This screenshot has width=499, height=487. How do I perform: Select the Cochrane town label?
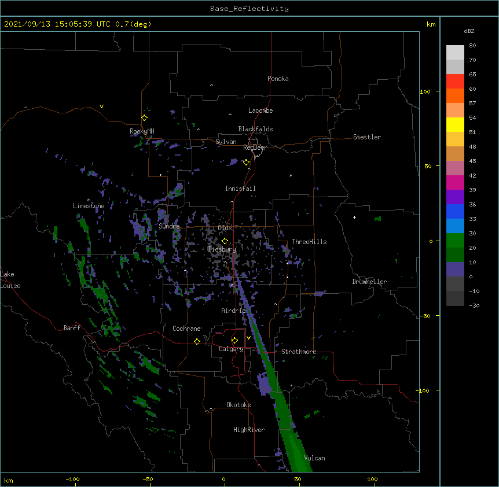[187, 329]
